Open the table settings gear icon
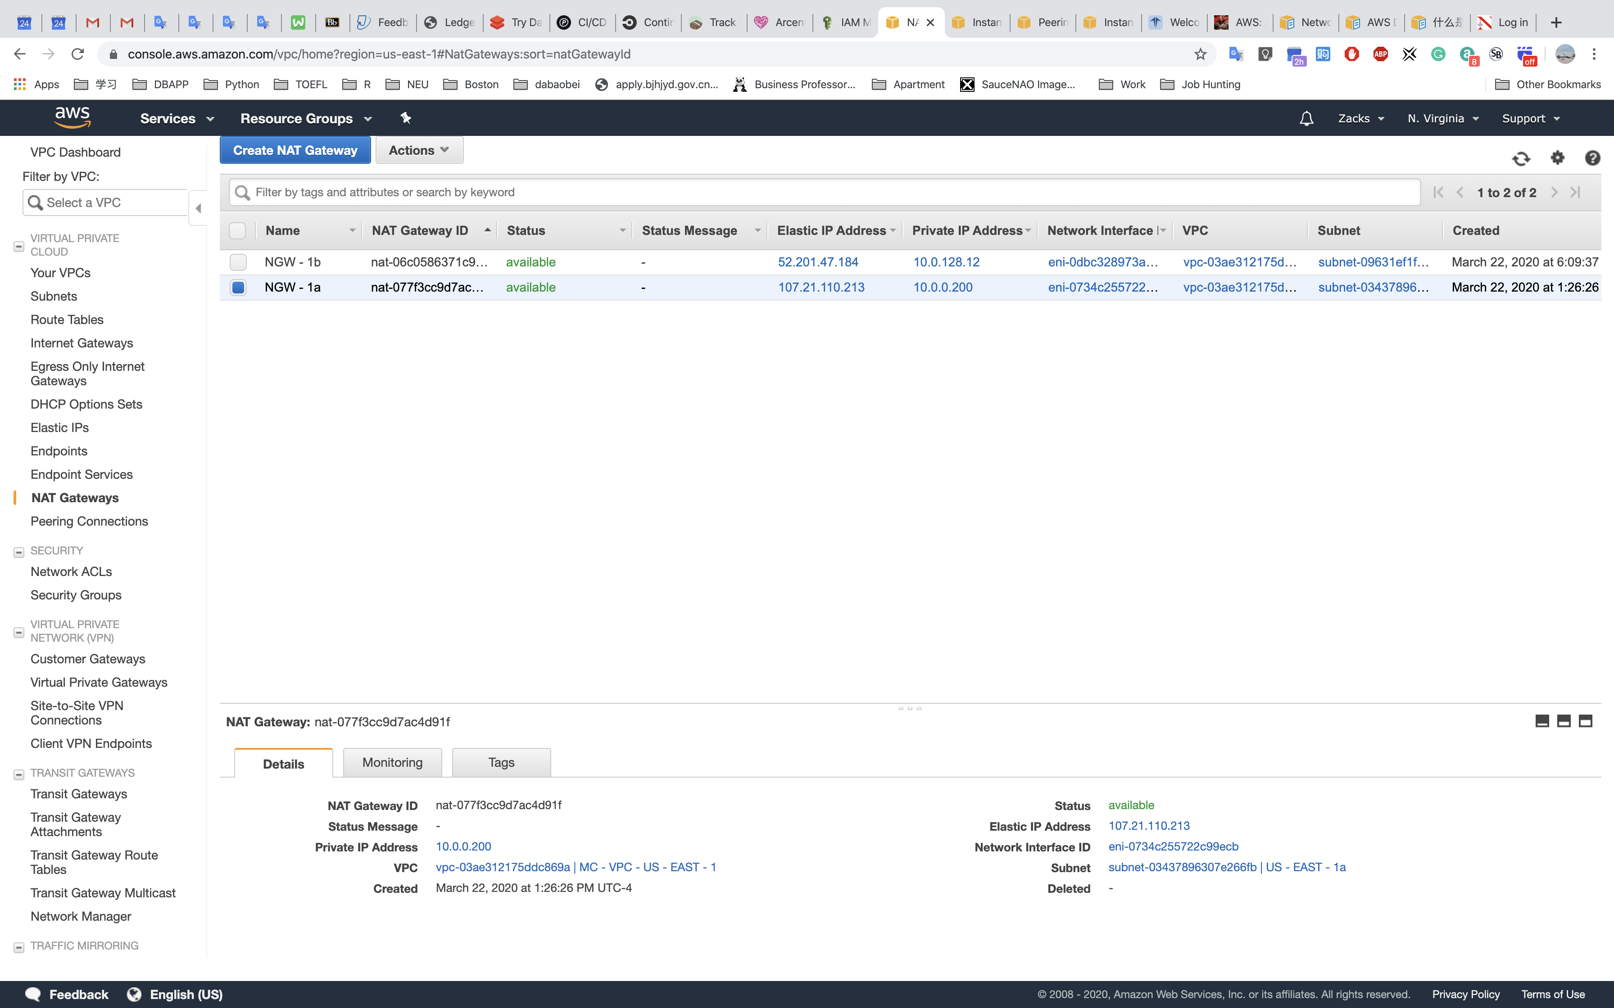 click(1557, 158)
